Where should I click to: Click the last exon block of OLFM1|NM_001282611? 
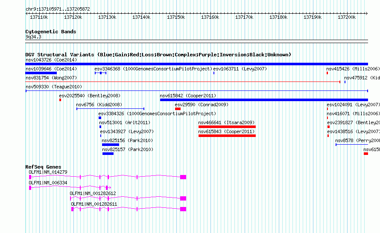(x=183, y=209)
